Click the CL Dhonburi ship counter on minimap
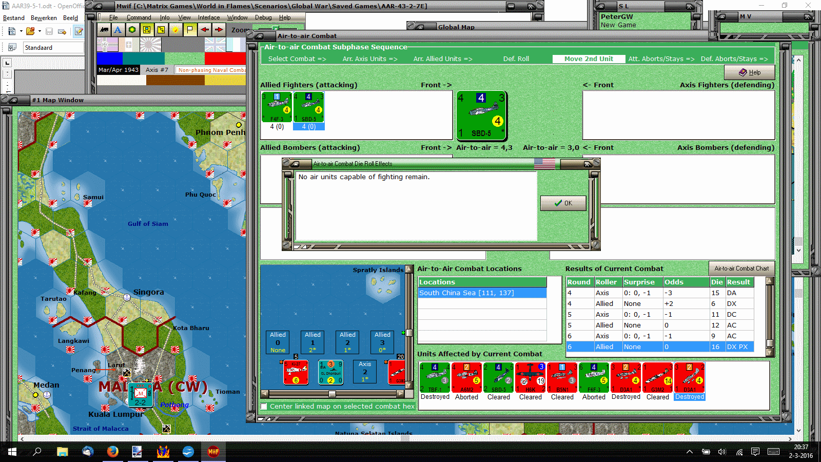 330,372
